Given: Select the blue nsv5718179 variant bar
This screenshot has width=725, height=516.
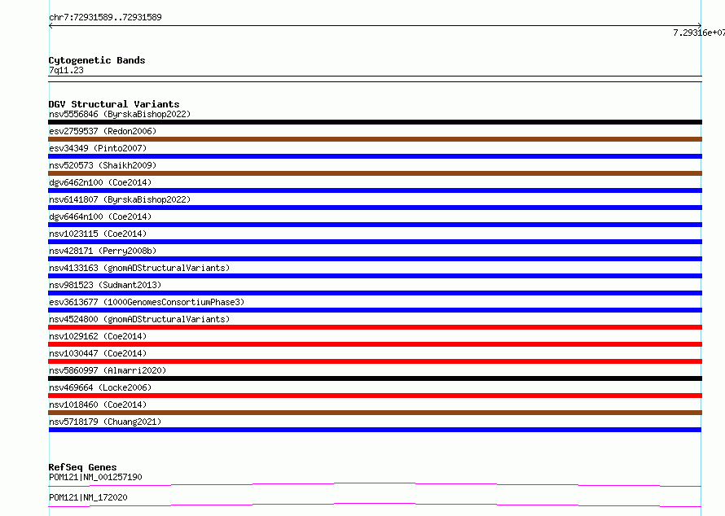Looking at the screenshot, I should pos(375,430).
